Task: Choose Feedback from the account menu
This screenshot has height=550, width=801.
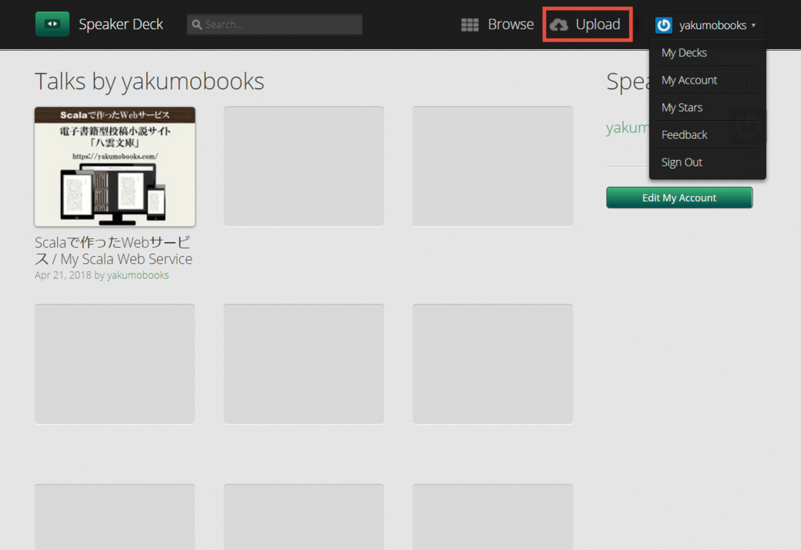Action: 684,134
